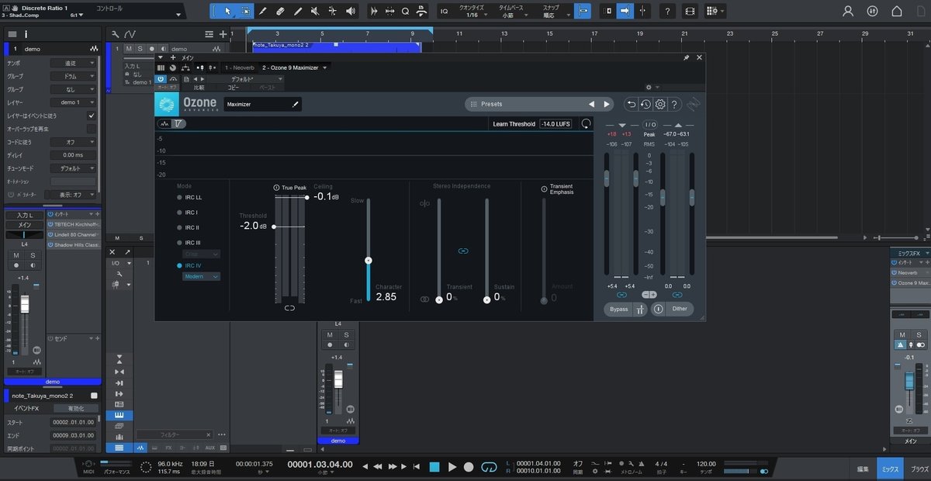Enable Bypass in the Maximizer
The height and width of the screenshot is (481, 931).
pyautogui.click(x=621, y=308)
